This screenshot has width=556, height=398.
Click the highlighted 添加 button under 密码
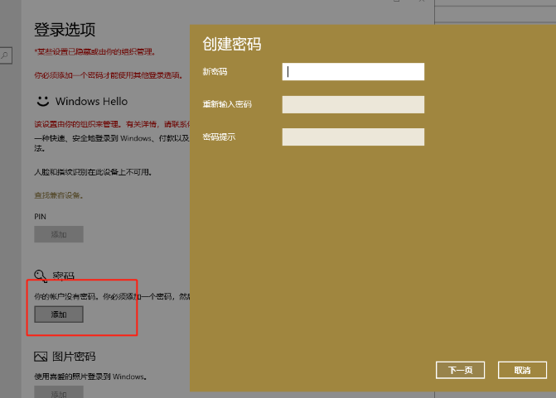click(59, 314)
